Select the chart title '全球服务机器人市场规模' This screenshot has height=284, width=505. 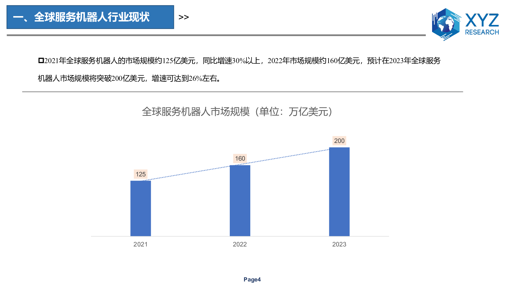coord(196,112)
